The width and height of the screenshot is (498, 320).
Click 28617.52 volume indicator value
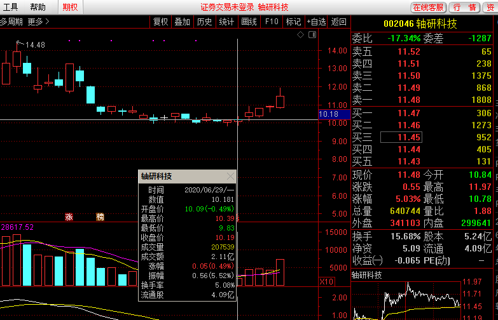coord(17,227)
